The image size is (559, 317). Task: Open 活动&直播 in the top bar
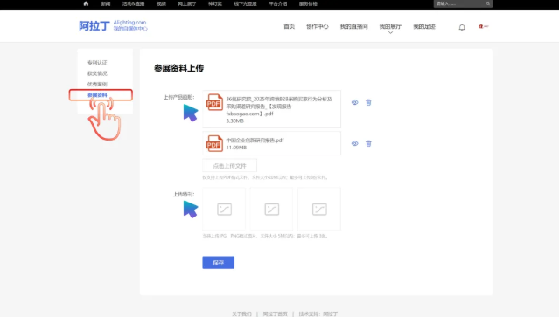pyautogui.click(x=133, y=3)
